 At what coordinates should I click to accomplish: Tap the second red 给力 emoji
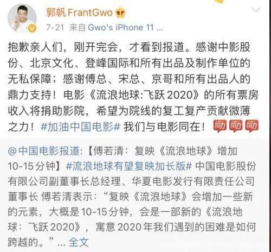pos(235,125)
